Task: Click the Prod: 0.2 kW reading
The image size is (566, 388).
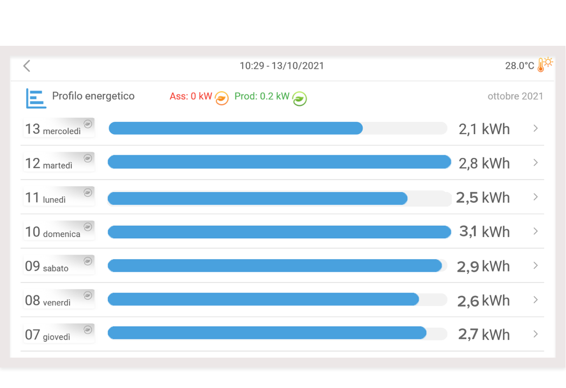Action: click(262, 96)
